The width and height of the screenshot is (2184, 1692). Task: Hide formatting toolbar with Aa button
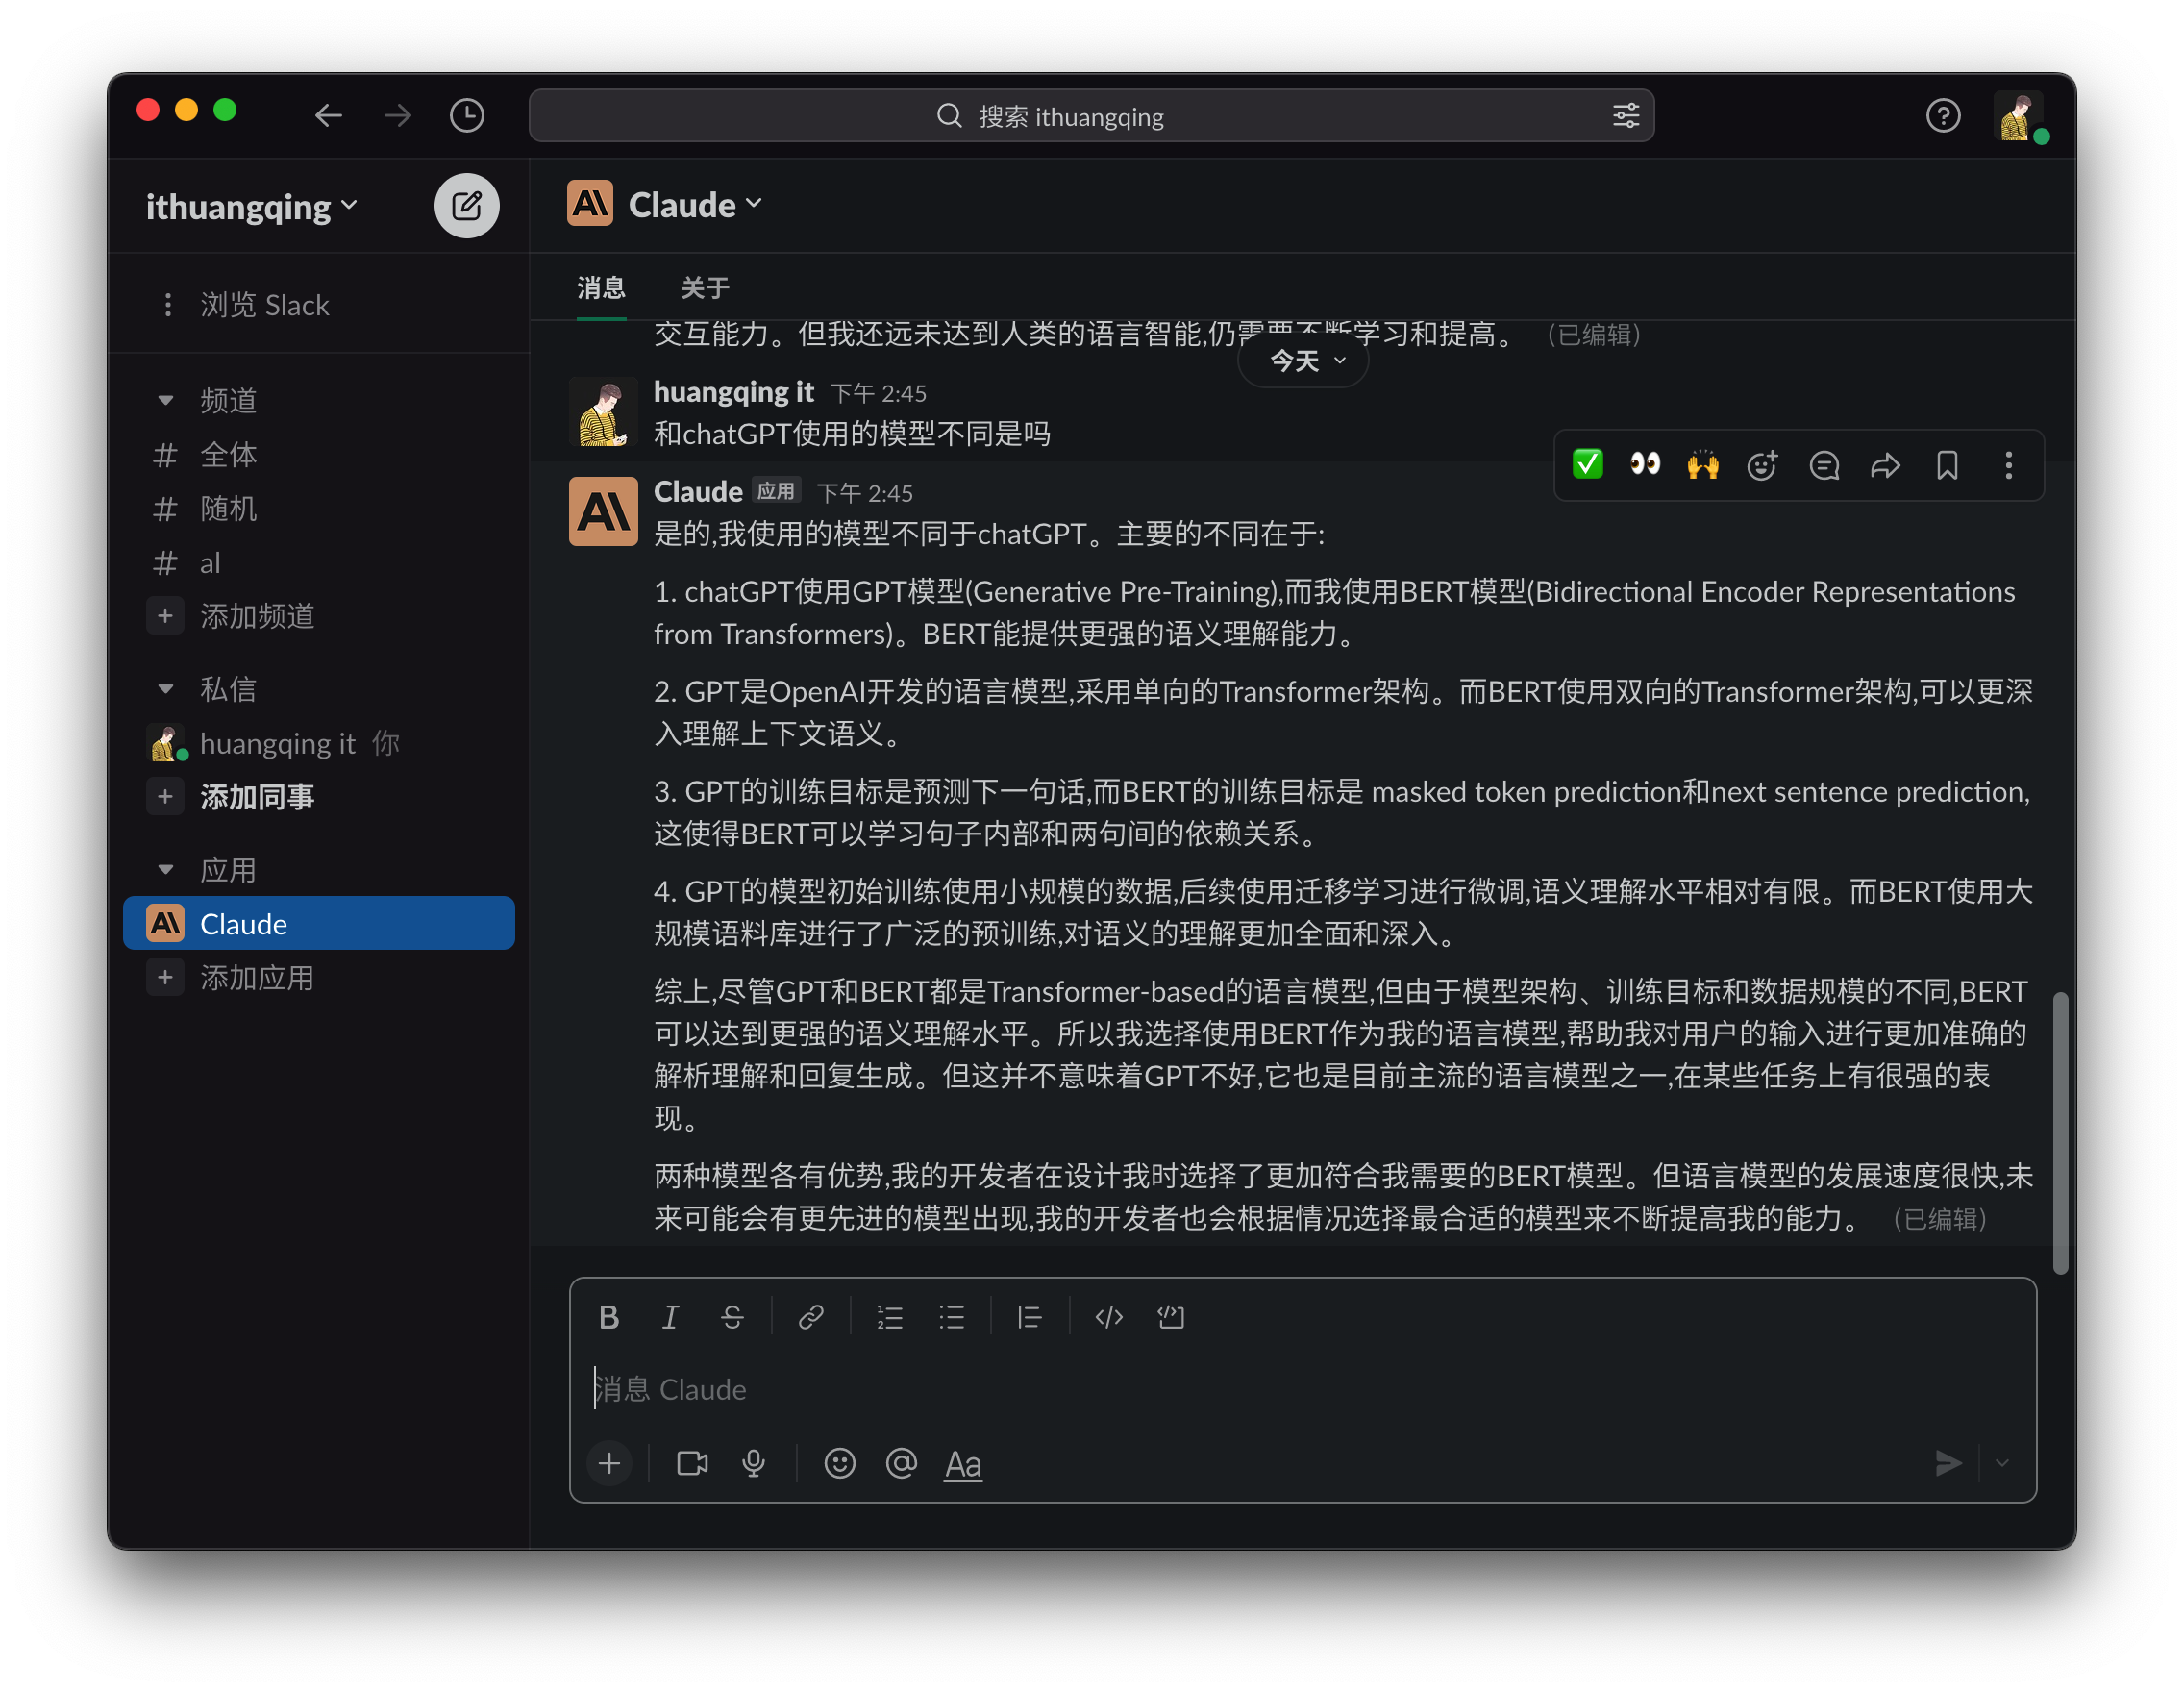pyautogui.click(x=963, y=1464)
